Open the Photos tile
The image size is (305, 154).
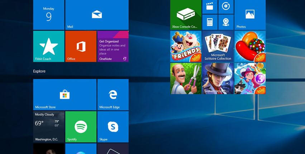250,15
